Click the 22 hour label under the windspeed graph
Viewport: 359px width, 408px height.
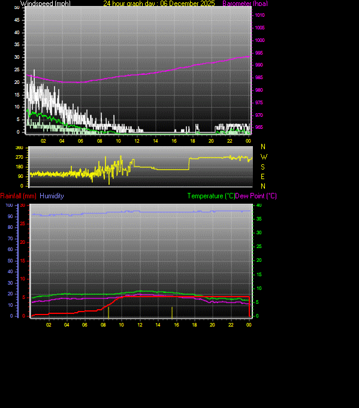[x=230, y=141]
